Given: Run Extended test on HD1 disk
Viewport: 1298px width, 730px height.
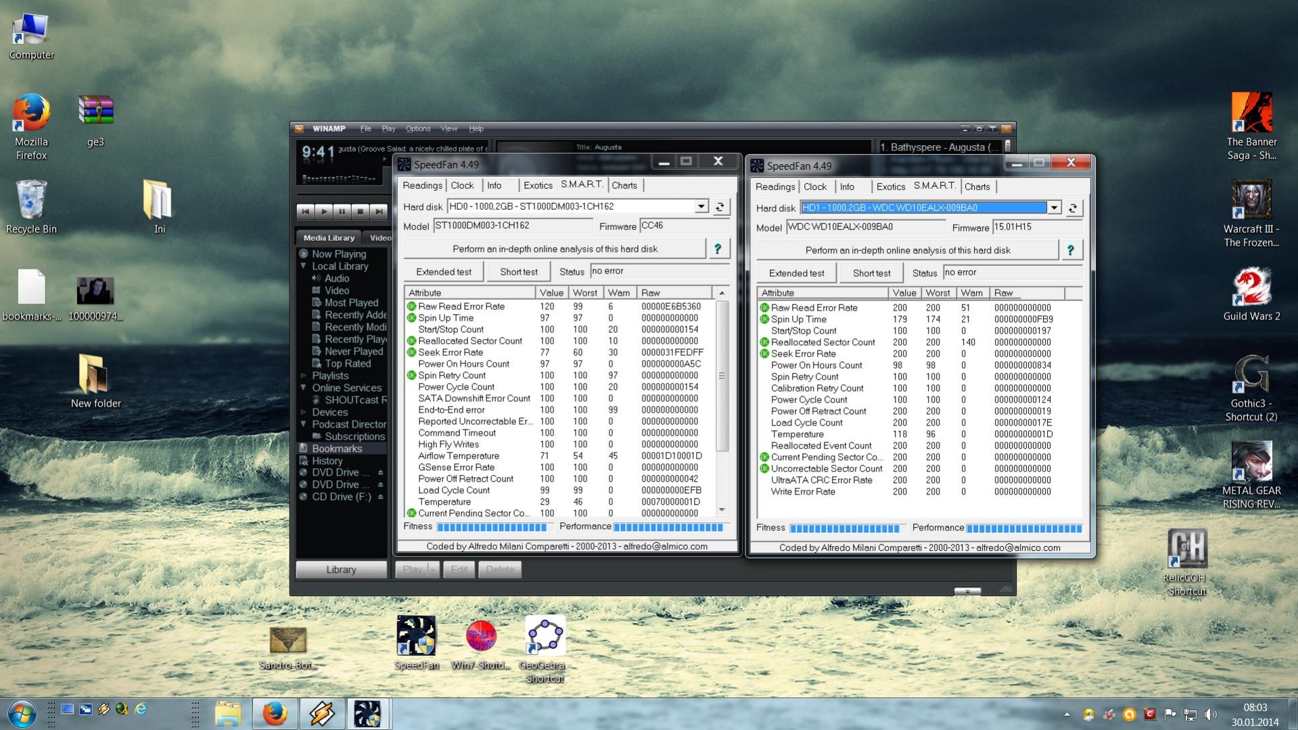Looking at the screenshot, I should 796,273.
